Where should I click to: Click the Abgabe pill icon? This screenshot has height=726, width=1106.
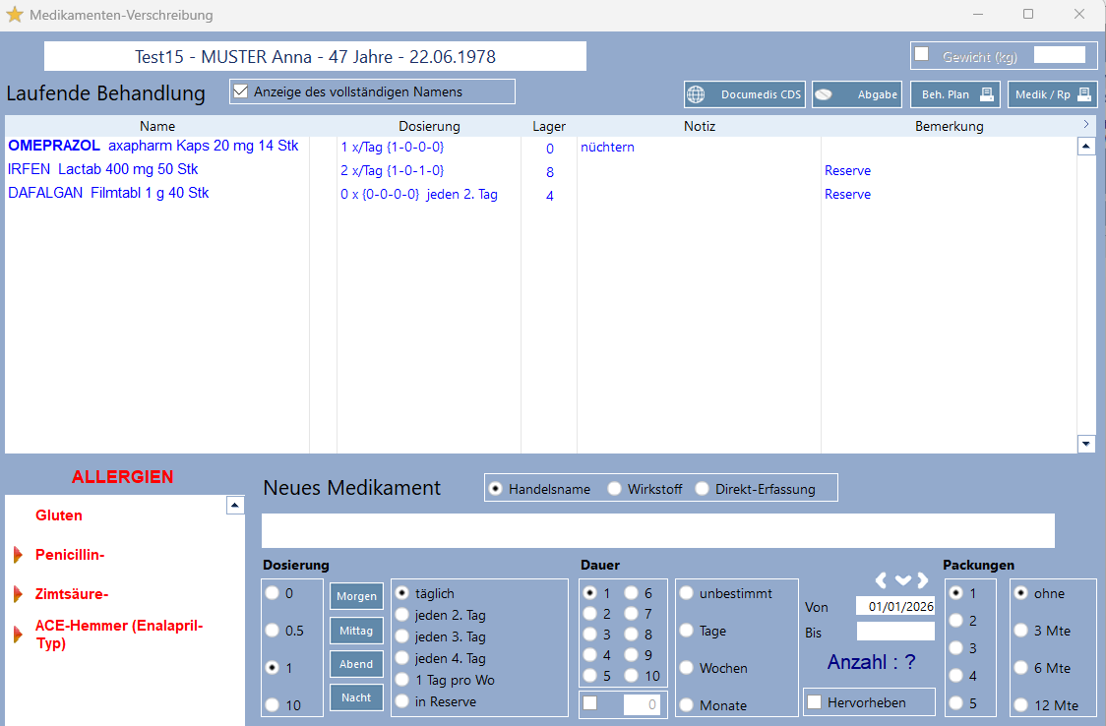click(x=825, y=95)
